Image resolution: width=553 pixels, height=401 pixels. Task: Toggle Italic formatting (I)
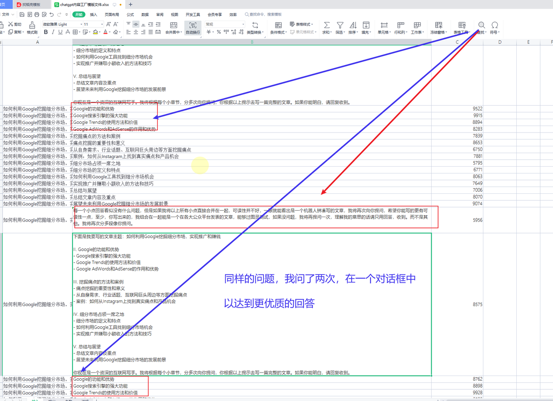[53, 32]
